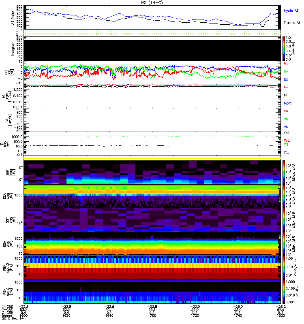The height and width of the screenshot is (324, 304).
Task: Select the Kyoto AE legend label
Action: click(x=291, y=11)
